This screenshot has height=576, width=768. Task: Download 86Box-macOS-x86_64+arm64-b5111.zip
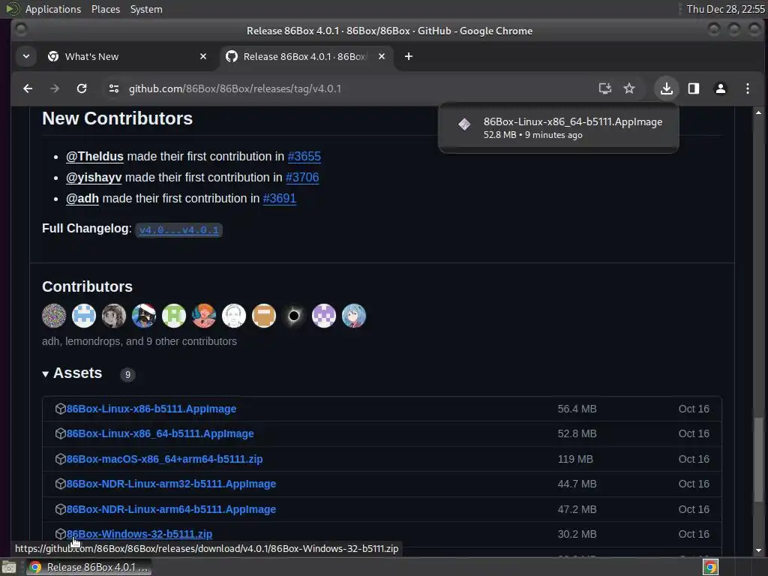pyautogui.click(x=164, y=460)
